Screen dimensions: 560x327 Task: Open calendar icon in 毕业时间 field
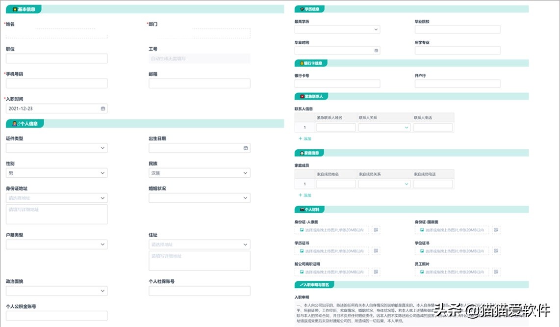click(376, 51)
